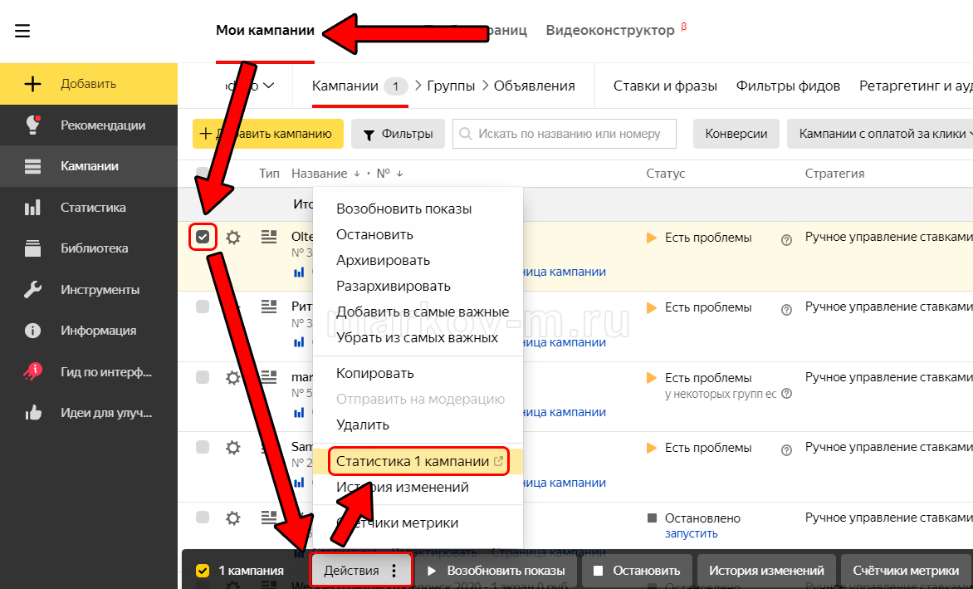The height and width of the screenshot is (589, 973).
Task: Open Идеи для улучшения thumbs-up icon
Action: point(33,413)
